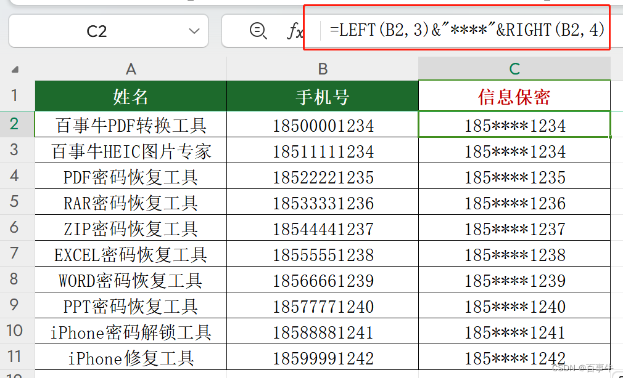The width and height of the screenshot is (623, 378).
Task: Click masked cell 185****1235
Action: click(514, 176)
